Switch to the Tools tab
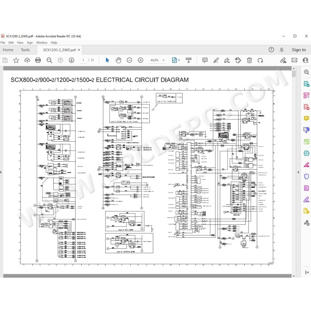 click(25, 50)
